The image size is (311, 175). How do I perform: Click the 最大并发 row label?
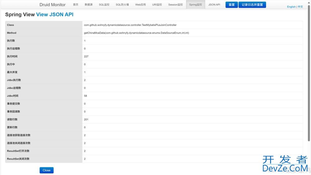click(12, 72)
